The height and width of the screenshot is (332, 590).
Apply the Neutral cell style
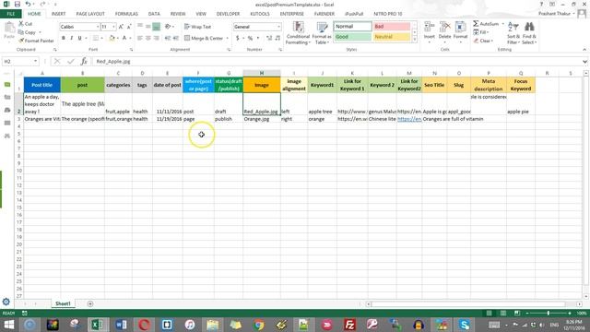392,37
